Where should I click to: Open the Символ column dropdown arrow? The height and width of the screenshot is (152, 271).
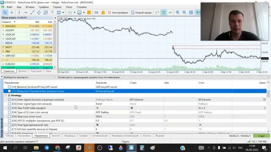pyautogui.click(x=14, y=22)
